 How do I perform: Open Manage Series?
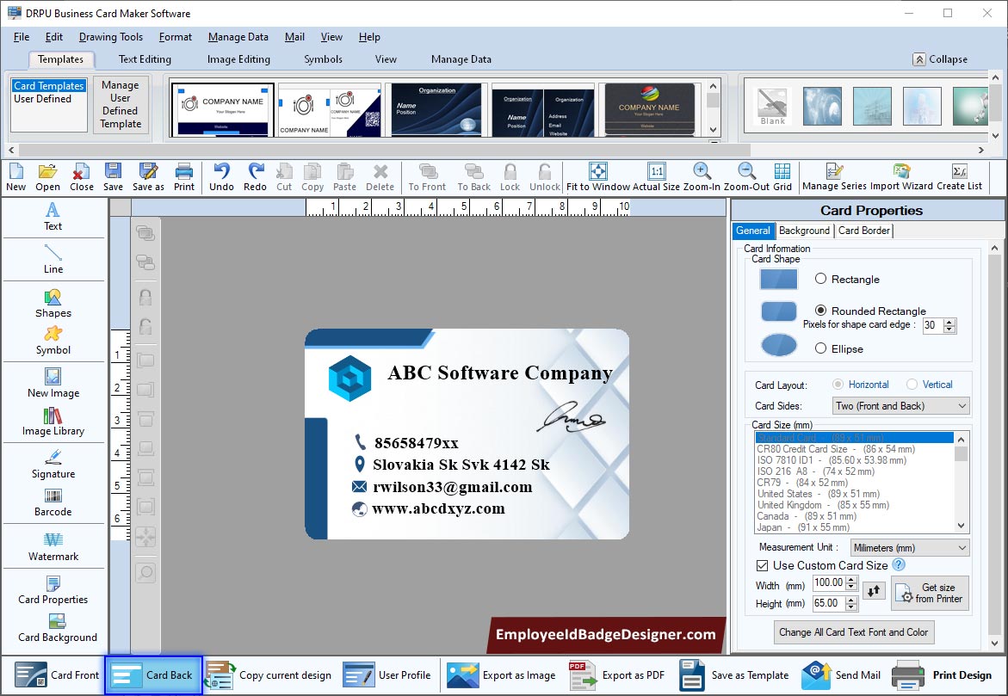click(834, 176)
